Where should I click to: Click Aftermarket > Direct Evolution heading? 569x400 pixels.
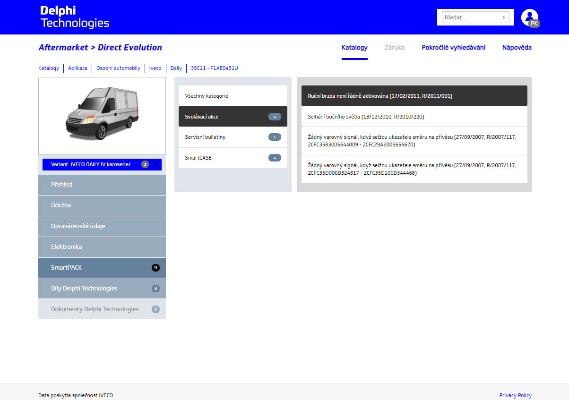(100, 47)
